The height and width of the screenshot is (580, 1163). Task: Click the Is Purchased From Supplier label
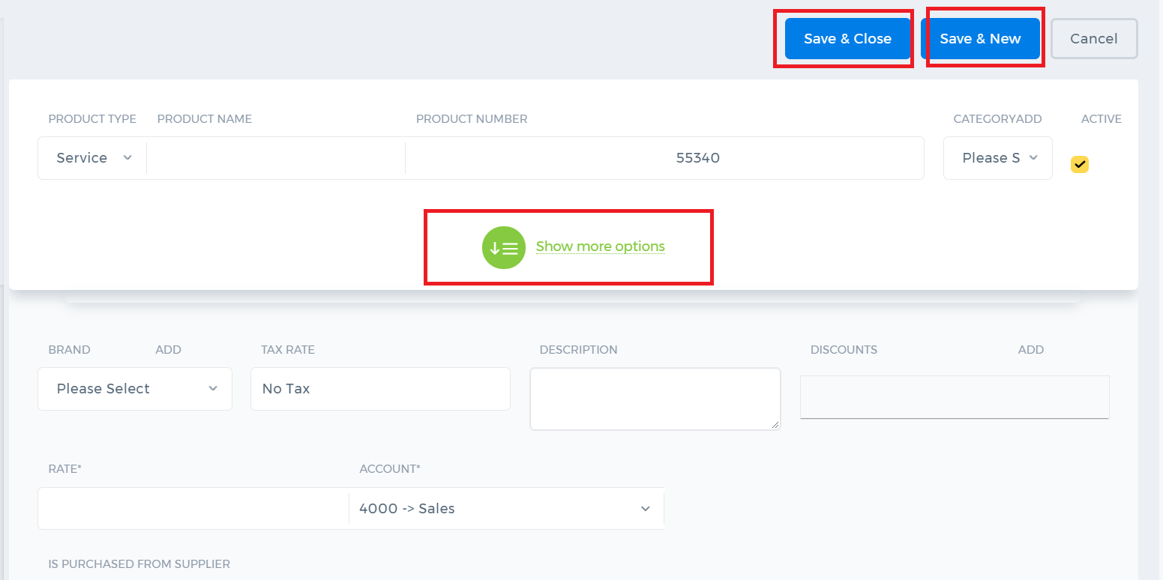(139, 564)
